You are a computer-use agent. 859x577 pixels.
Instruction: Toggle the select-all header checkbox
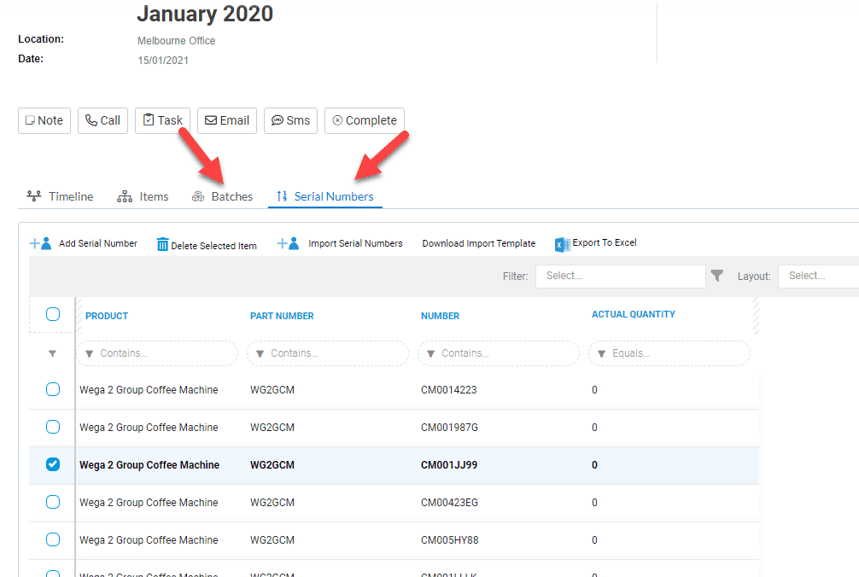(53, 314)
